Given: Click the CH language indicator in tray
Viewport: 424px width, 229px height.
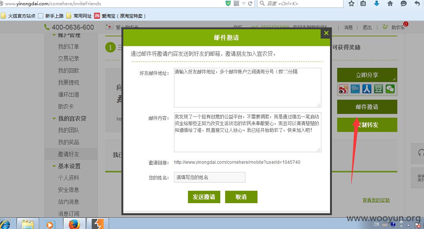Looking at the screenshot, I should (x=376, y=225).
